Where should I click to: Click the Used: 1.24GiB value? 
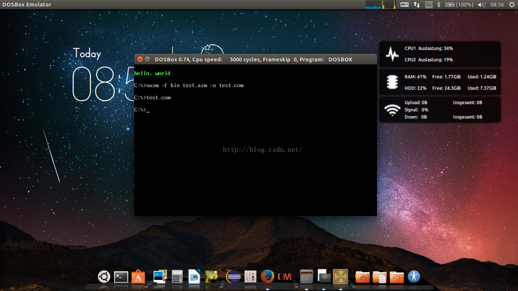coord(482,77)
